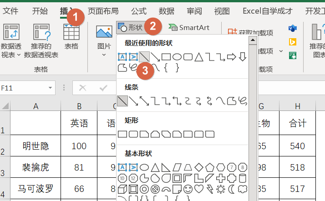Switch to the 开始 tab
Viewport: 325px width, 201px height.
[40, 11]
